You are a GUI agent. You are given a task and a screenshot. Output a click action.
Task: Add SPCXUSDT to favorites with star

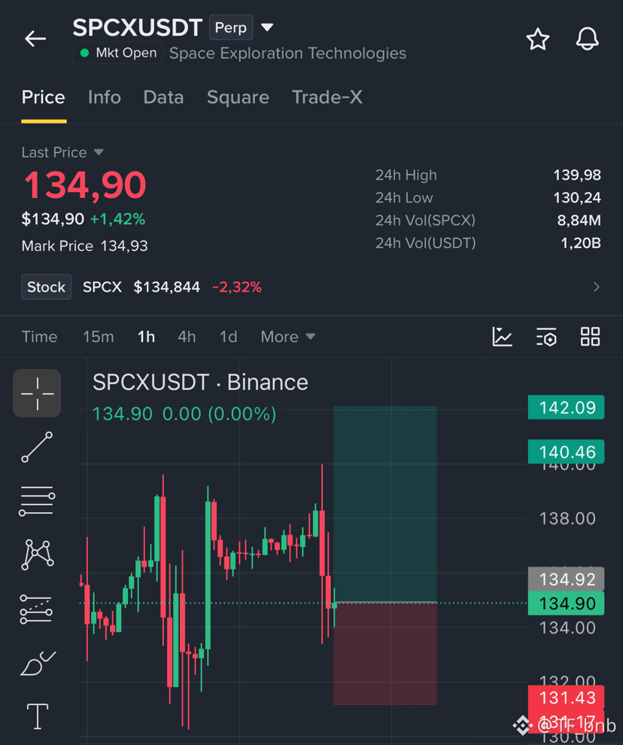537,39
